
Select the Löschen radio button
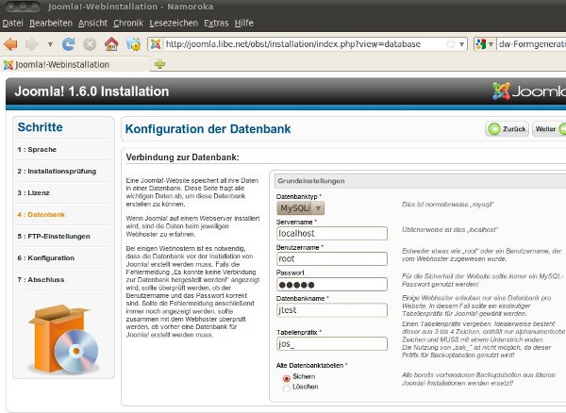287,388
